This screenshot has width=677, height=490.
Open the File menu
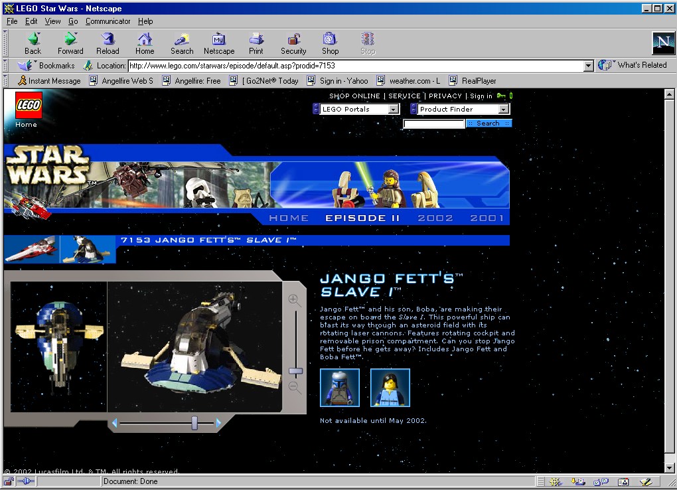(12, 21)
